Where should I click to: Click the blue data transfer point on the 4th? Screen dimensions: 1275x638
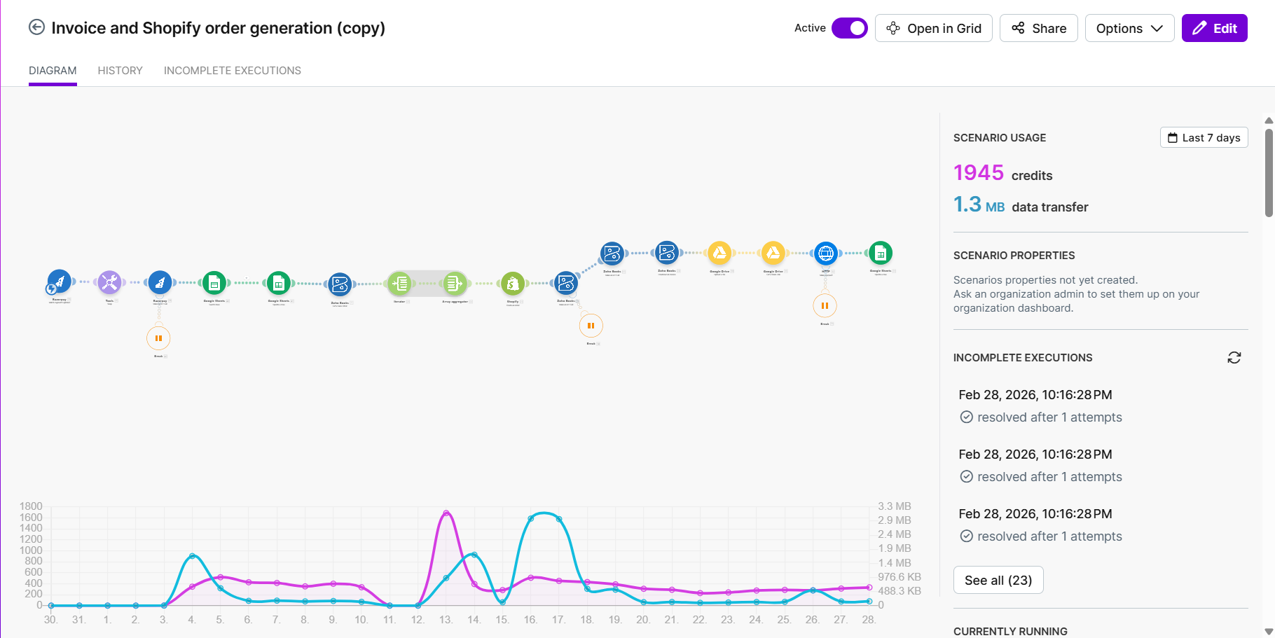(x=193, y=557)
